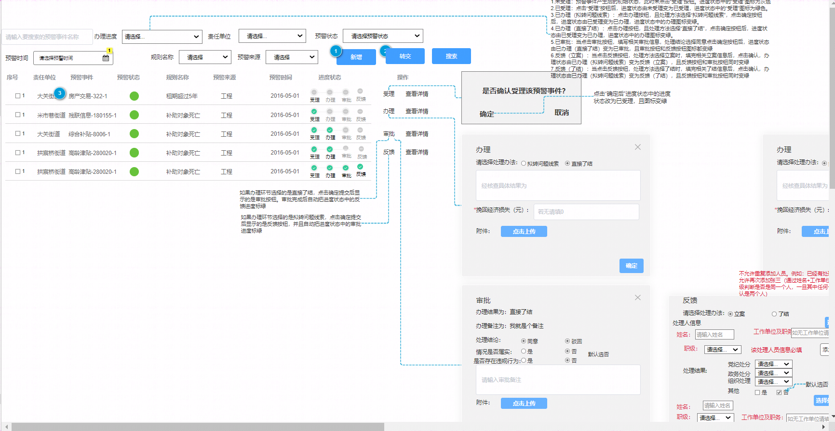Viewport: 835px width, 431px height.
Task: Click 点击上传 in the 办理 dialog
Action: [524, 232]
